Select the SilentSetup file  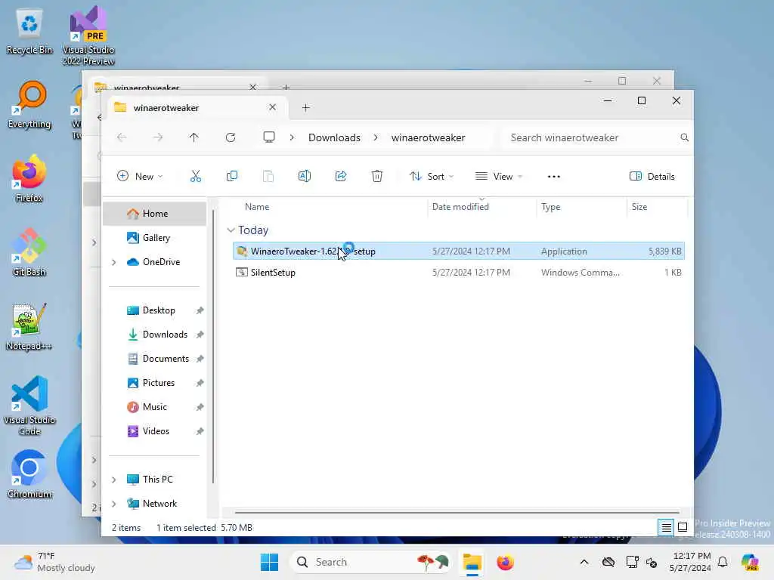coord(459,272)
